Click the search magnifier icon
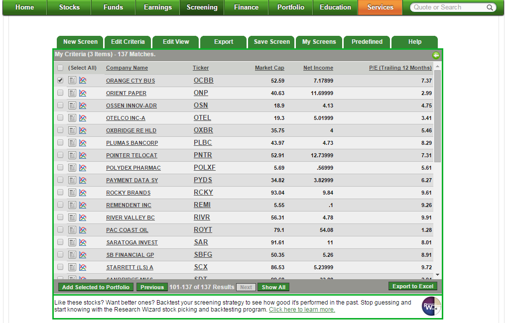Screen dimensions: 514x323 click(490, 7)
